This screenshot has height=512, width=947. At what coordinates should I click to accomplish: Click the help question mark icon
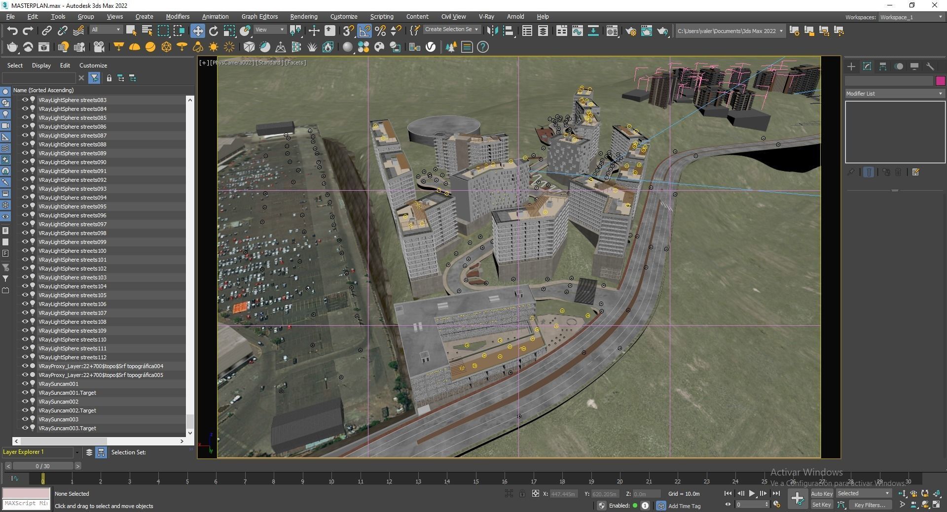[x=483, y=47]
